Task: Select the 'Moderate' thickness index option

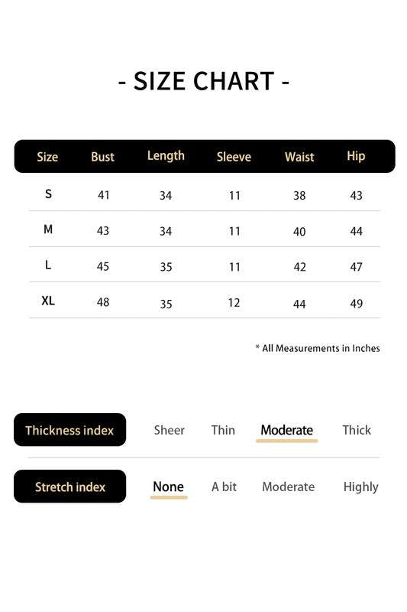Action: pos(286,430)
